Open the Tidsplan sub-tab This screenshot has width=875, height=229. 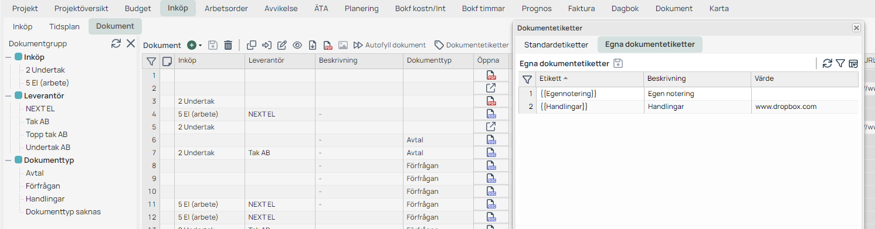coord(64,26)
